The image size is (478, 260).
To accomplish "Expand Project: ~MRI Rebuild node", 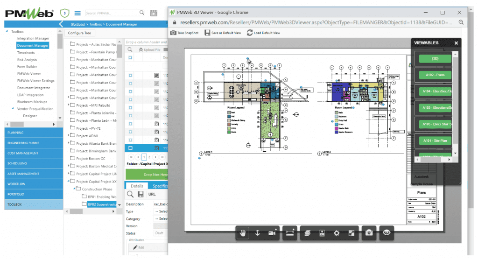I will pos(68,105).
